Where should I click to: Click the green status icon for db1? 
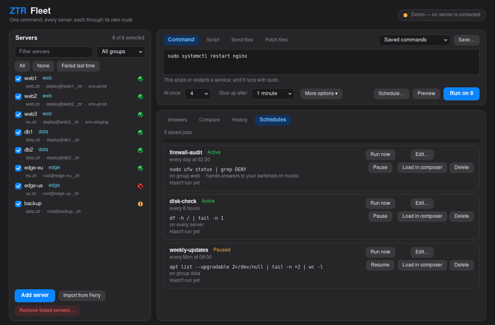pos(140,132)
